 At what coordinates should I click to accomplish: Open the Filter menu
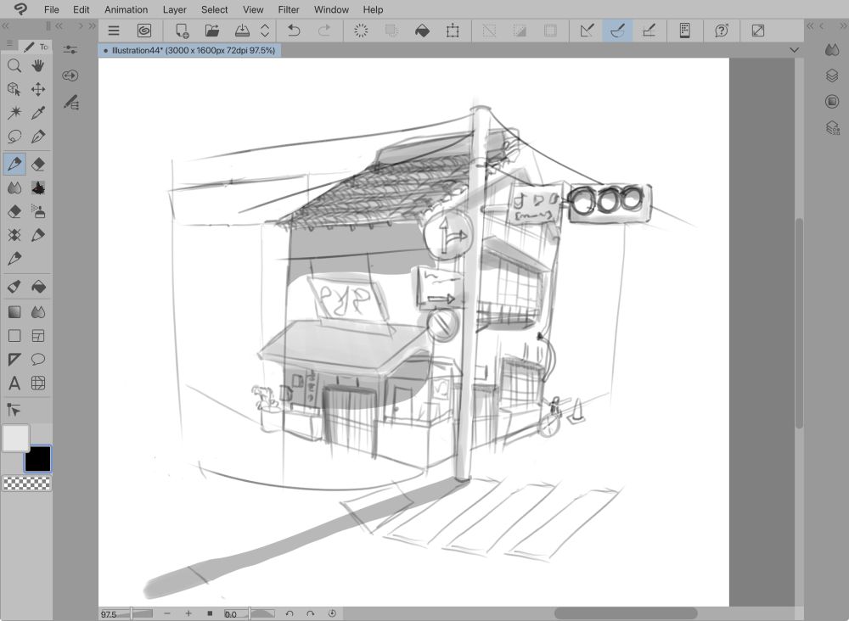coord(289,9)
